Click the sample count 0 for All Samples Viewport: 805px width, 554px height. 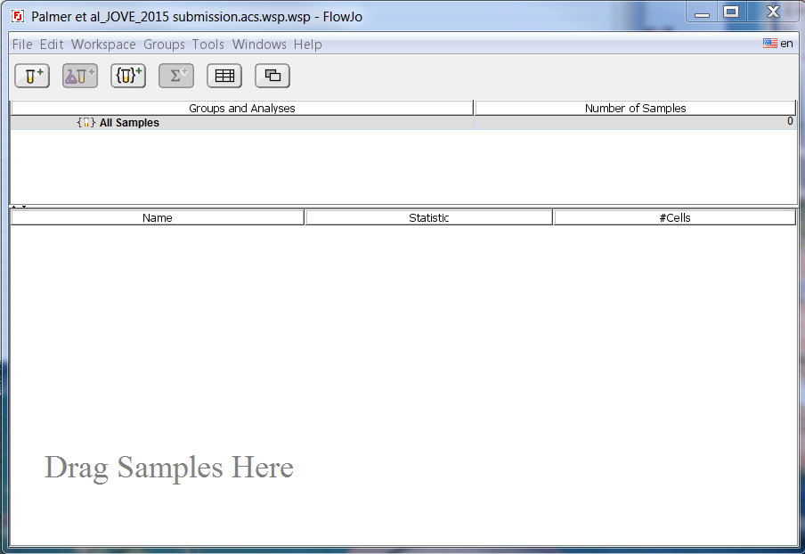[790, 121]
